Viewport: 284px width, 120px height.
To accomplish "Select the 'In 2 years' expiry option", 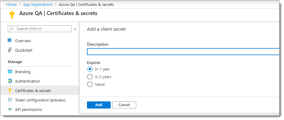I will tap(90, 77).
